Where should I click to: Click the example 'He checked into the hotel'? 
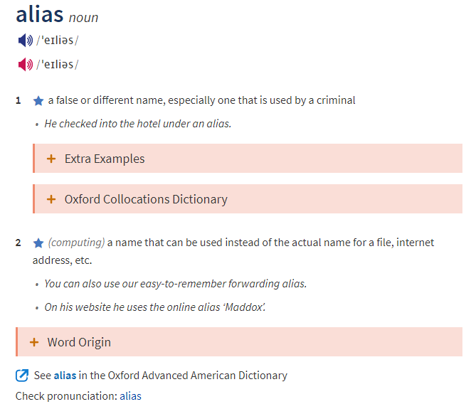pyautogui.click(x=138, y=124)
